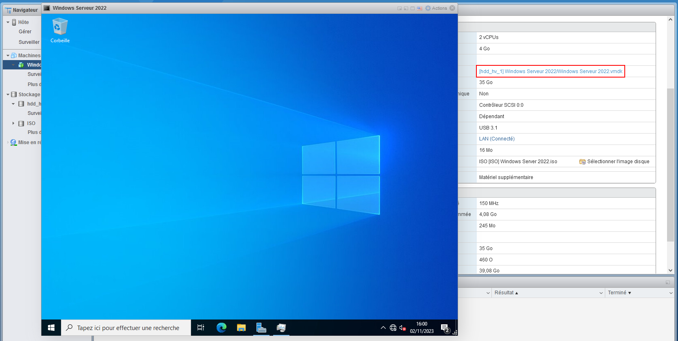Open the performance monitor taskbar app
The image size is (678, 341).
click(281, 328)
